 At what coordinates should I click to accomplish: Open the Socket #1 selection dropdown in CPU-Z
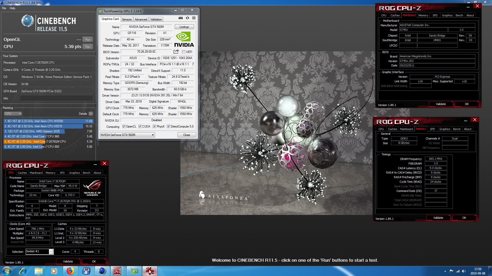[x=39, y=252]
